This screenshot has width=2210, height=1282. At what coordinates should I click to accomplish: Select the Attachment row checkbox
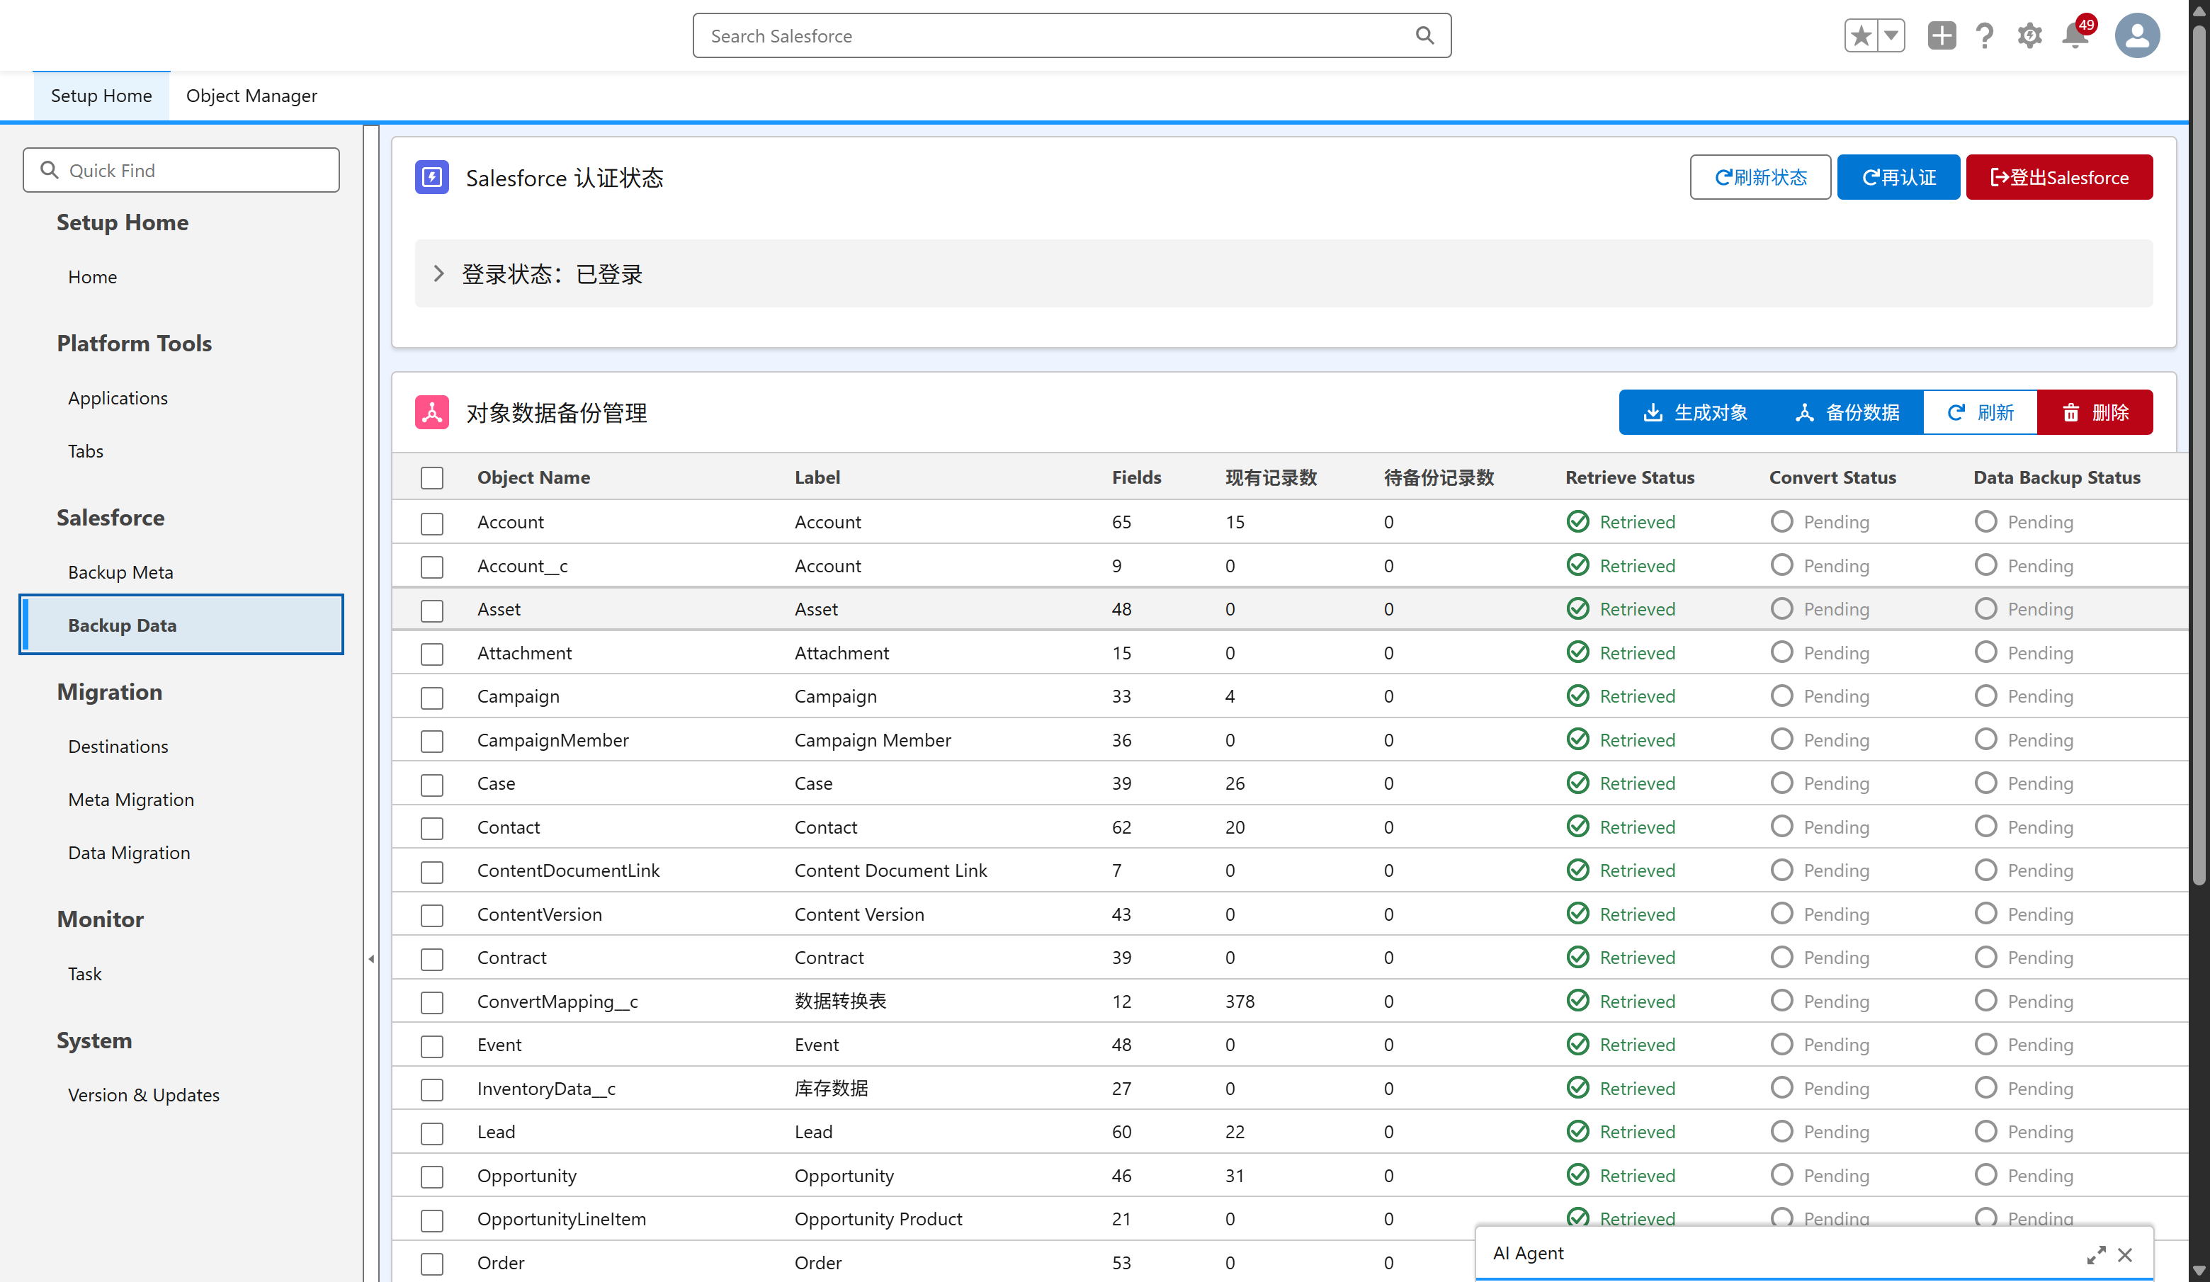(431, 654)
